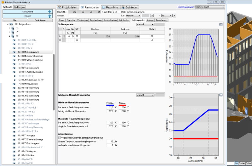Toggle the NAT checkbox in row 1
The image size is (252, 166).
click(77, 36)
